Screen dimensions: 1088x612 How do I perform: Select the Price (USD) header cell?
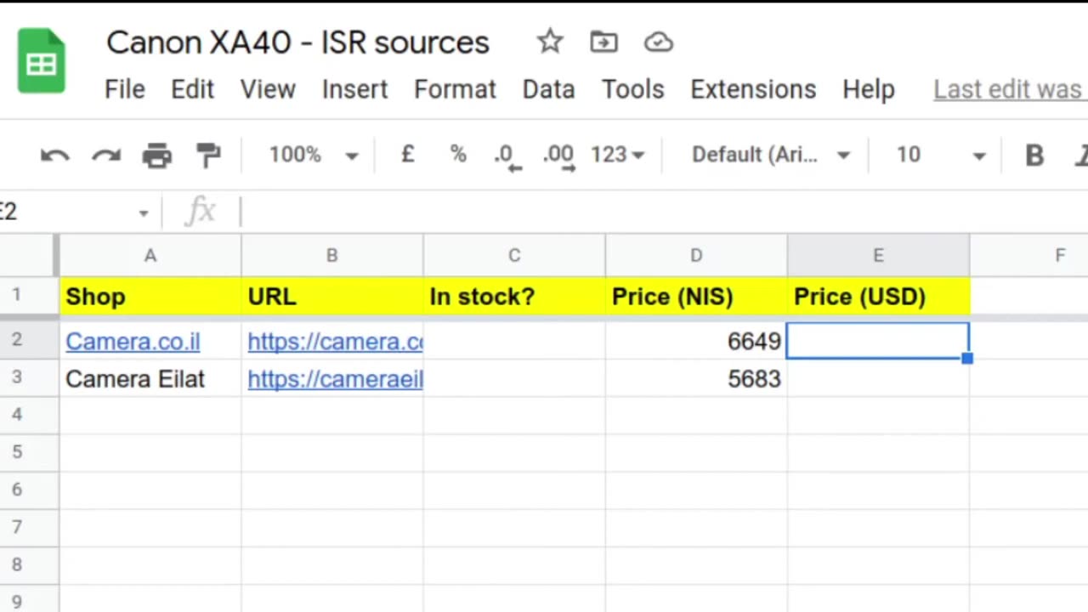pos(878,297)
